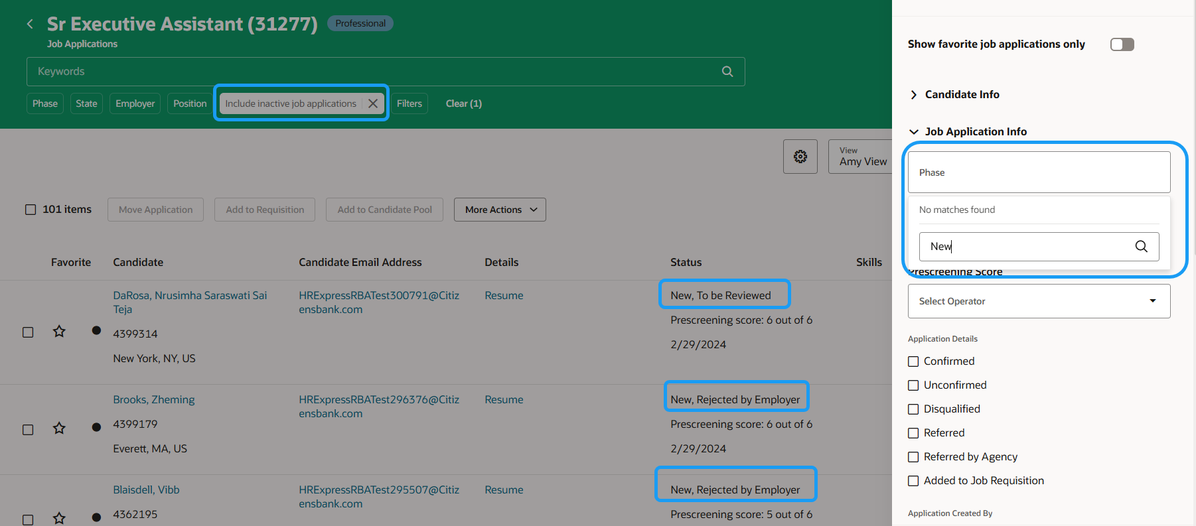Check the DaRosa candidate row checkbox
Screen dimensions: 1196x526
pyautogui.click(x=28, y=332)
